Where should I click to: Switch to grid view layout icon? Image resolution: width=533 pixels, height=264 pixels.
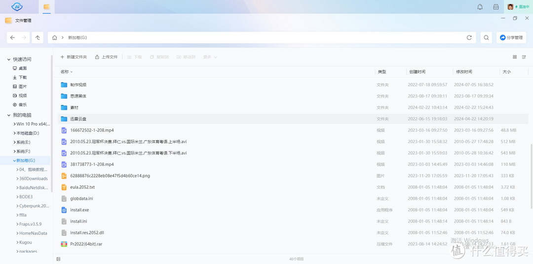(x=515, y=57)
